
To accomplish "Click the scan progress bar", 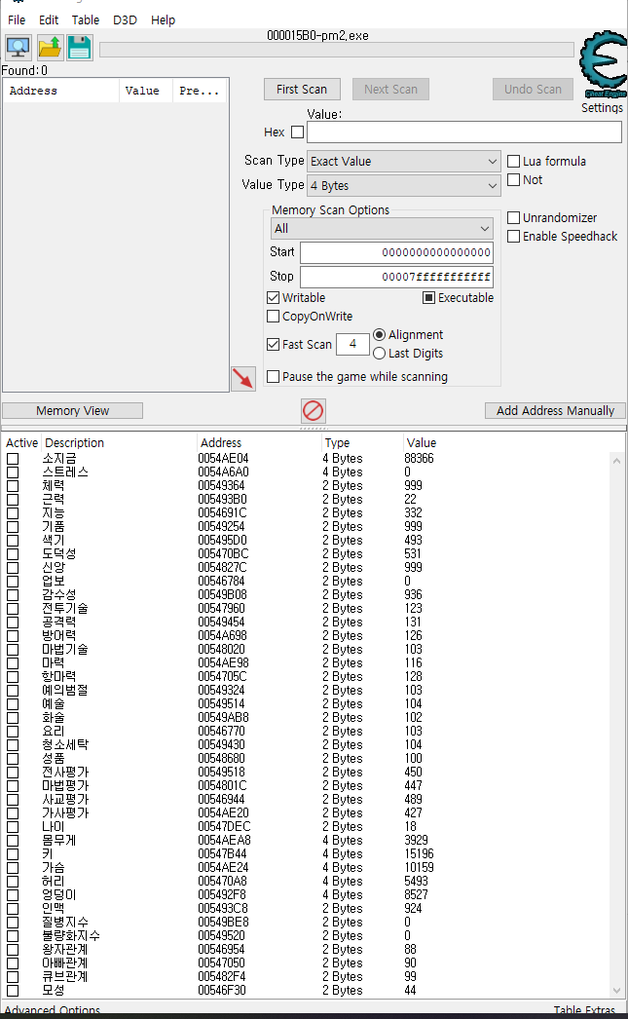I will (x=337, y=50).
